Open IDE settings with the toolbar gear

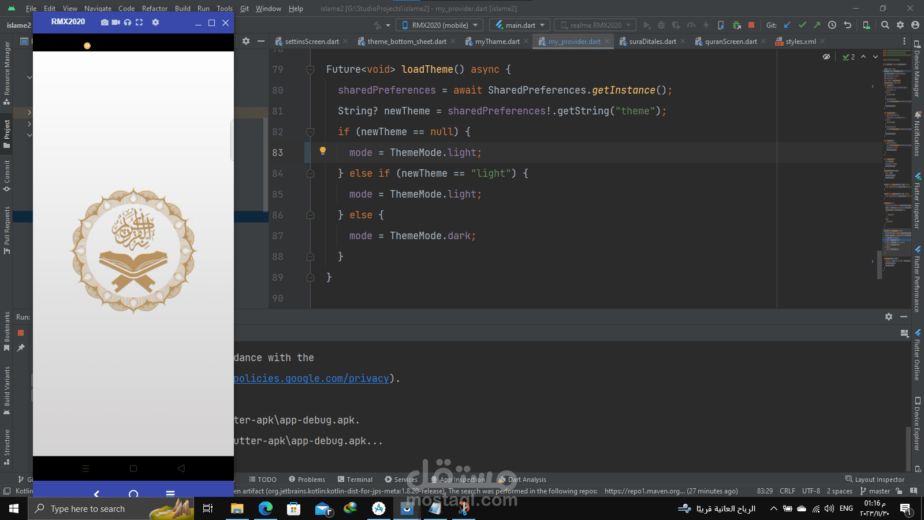pos(900,25)
